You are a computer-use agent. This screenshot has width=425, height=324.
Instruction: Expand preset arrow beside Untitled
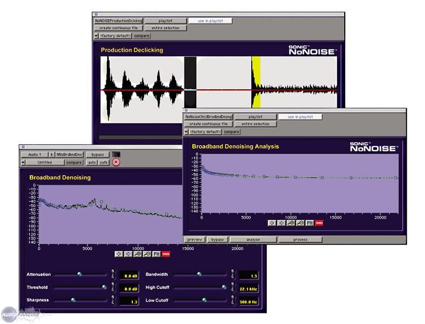pyautogui.click(x=24, y=162)
